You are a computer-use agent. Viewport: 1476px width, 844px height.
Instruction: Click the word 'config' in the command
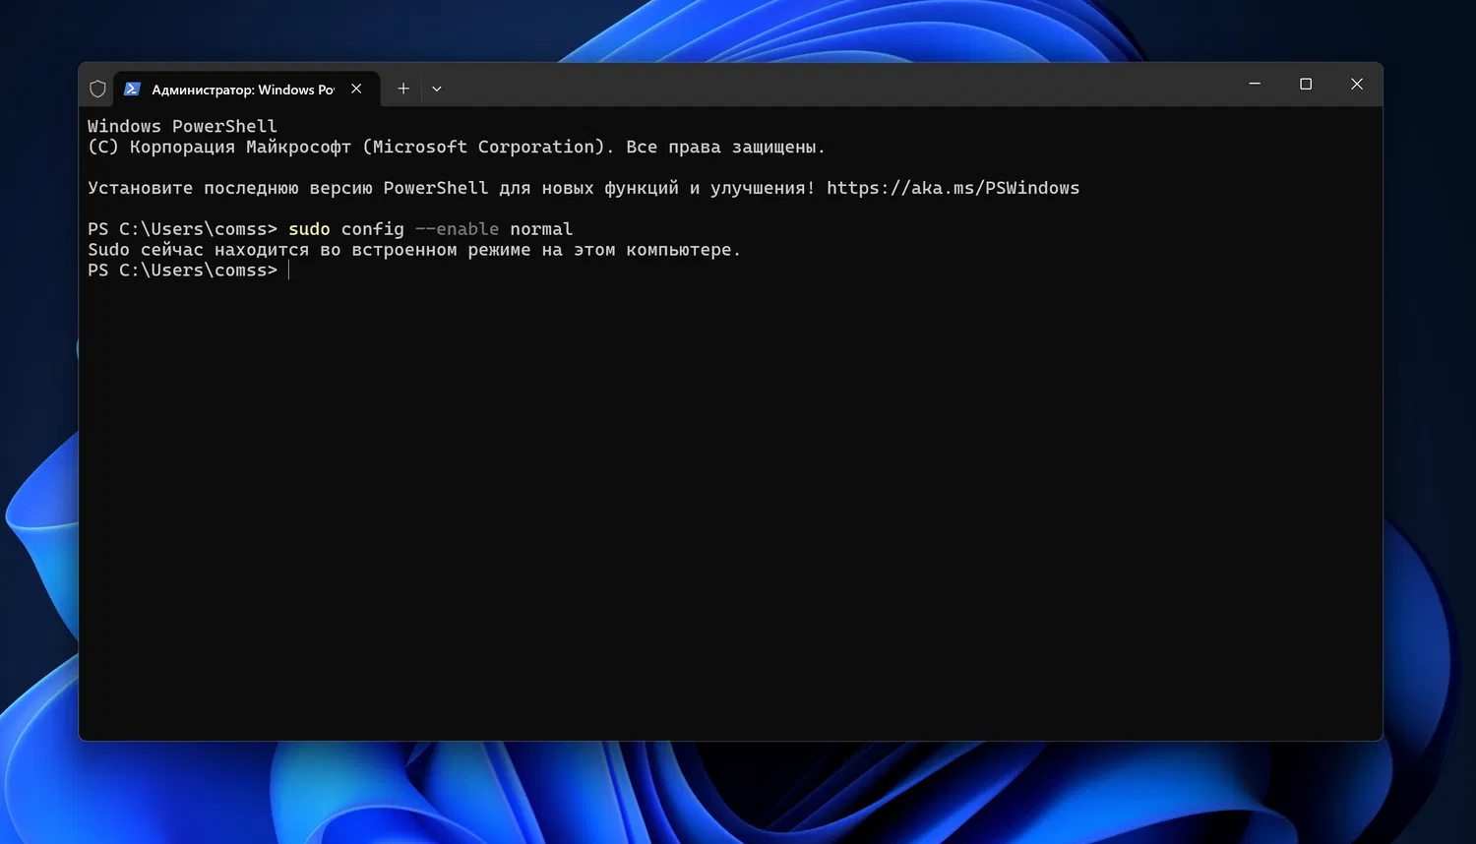point(373,229)
